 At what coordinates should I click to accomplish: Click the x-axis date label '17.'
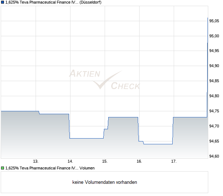point(174,162)
